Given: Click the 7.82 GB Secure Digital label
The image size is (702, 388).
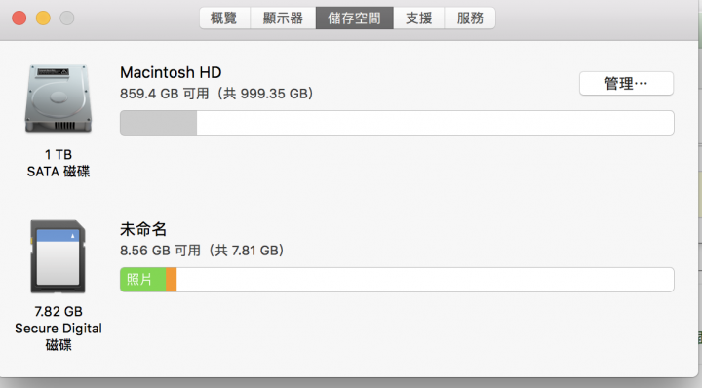Looking at the screenshot, I should tap(58, 328).
